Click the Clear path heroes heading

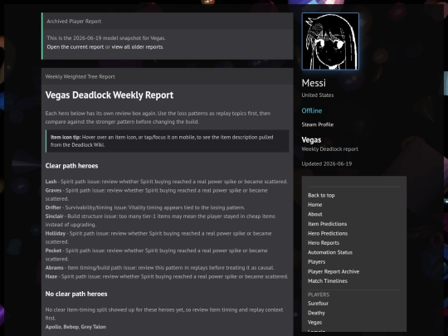(71, 166)
